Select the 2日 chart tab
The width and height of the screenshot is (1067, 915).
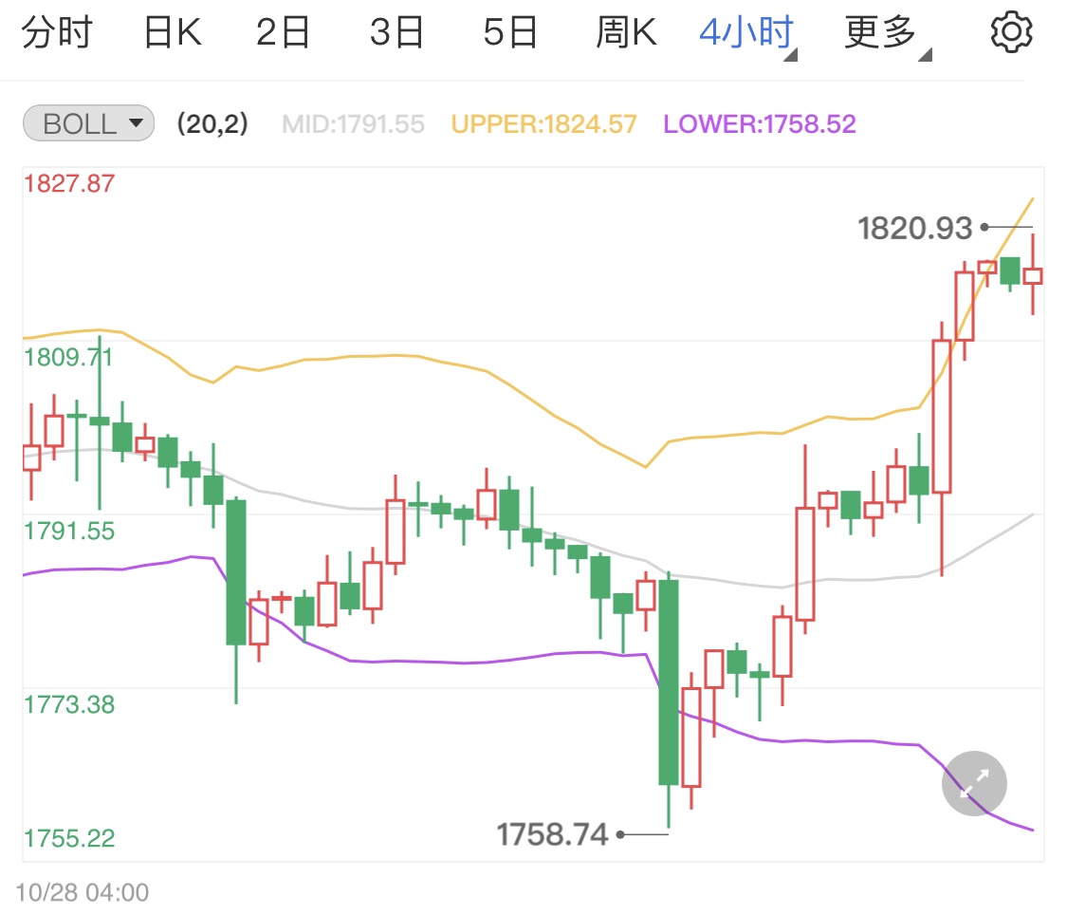(x=283, y=32)
